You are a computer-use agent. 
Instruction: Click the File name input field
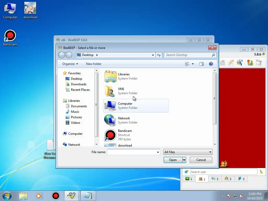pyautogui.click(x=131, y=152)
